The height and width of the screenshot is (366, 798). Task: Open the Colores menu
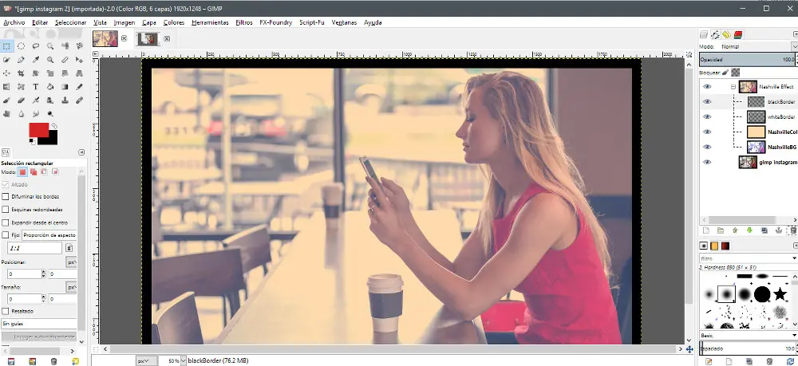click(173, 22)
